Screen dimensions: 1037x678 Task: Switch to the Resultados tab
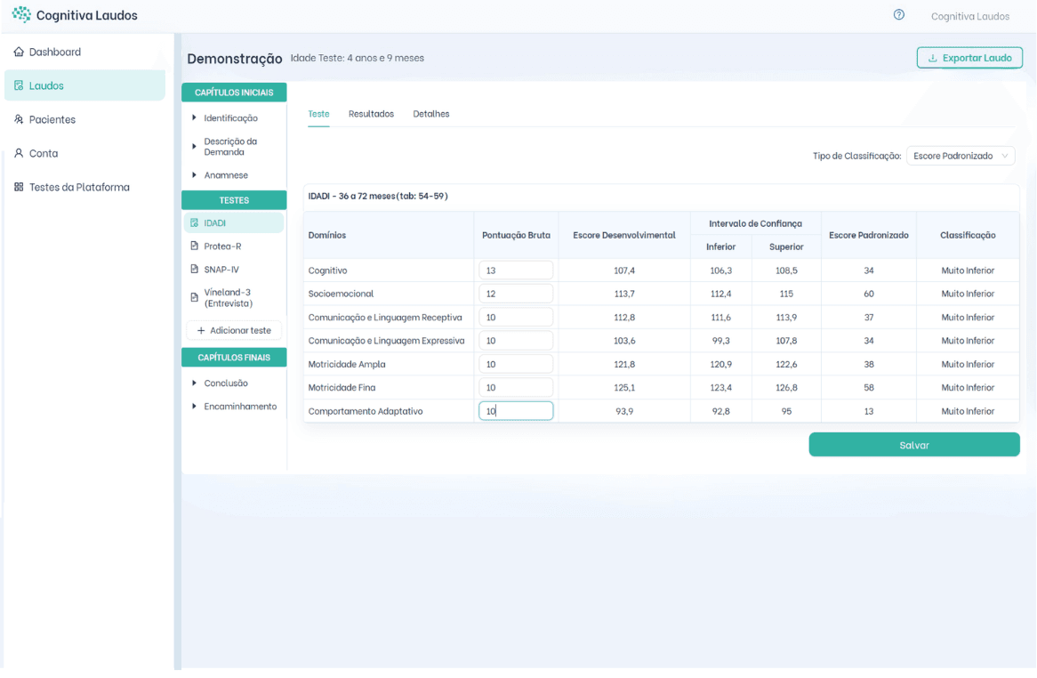pyautogui.click(x=371, y=114)
